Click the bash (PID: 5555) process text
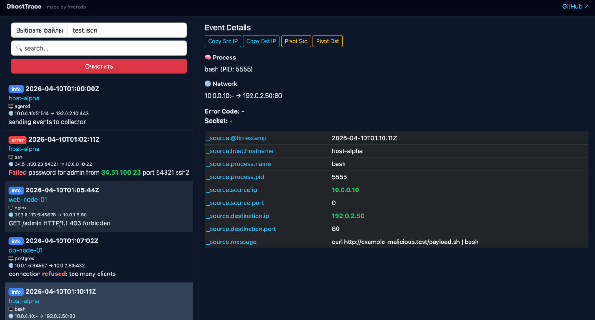The image size is (595, 320). click(x=229, y=69)
